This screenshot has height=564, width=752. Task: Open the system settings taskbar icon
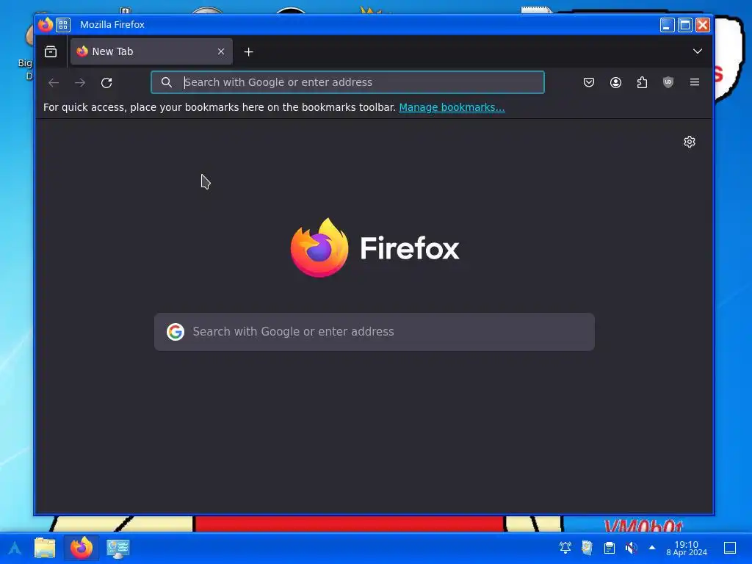(x=118, y=548)
